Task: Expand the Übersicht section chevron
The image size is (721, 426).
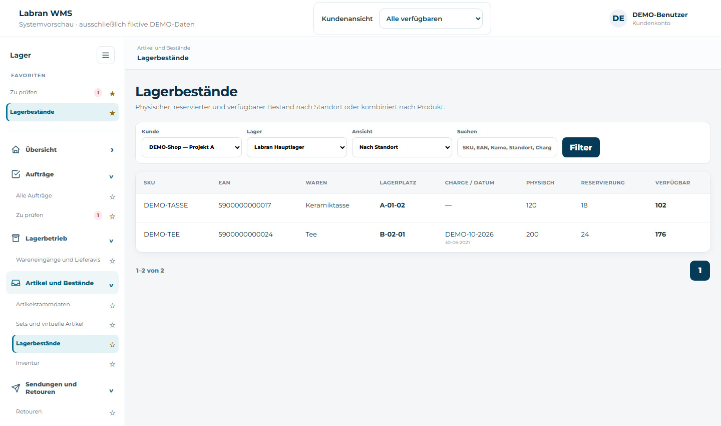Action: coord(112,150)
